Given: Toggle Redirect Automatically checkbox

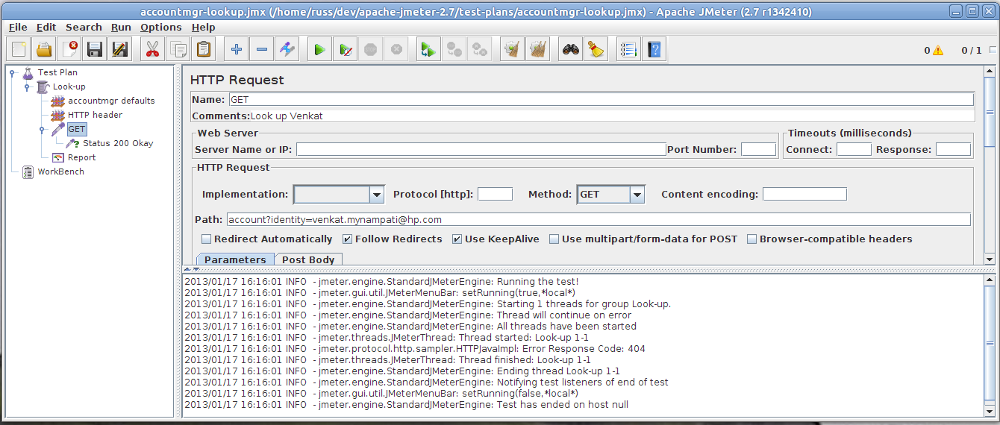Looking at the screenshot, I should pos(207,239).
